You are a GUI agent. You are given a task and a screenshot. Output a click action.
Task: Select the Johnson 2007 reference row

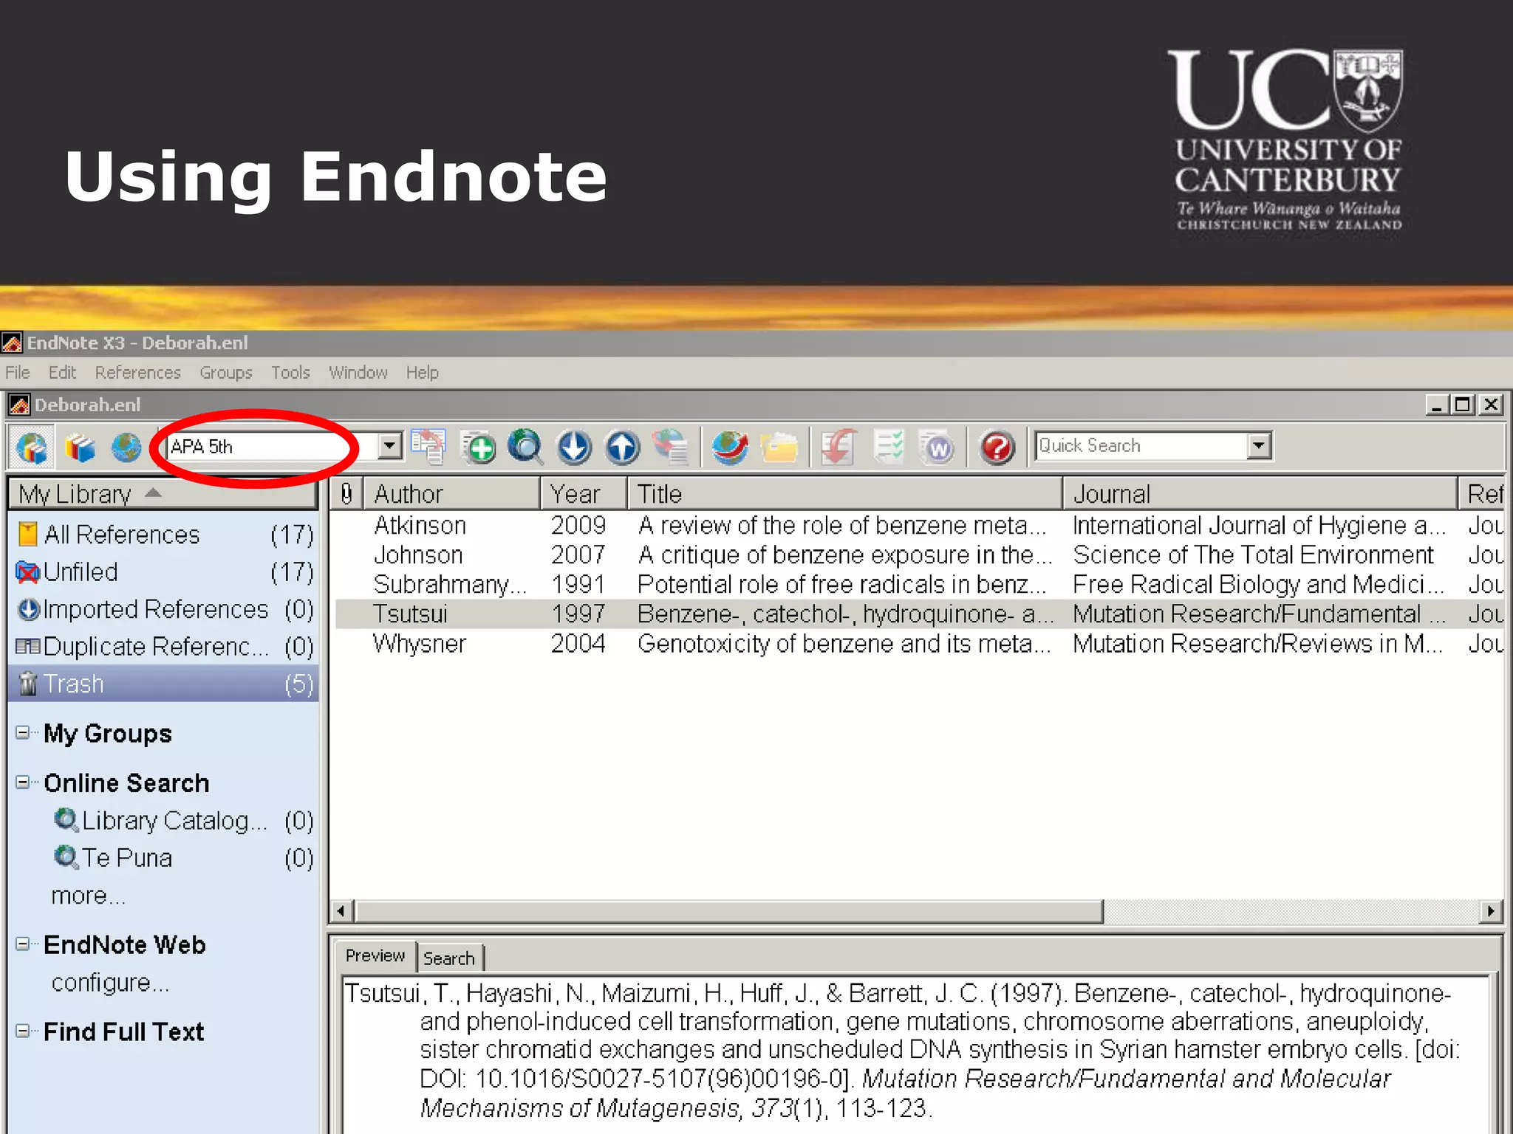click(919, 554)
